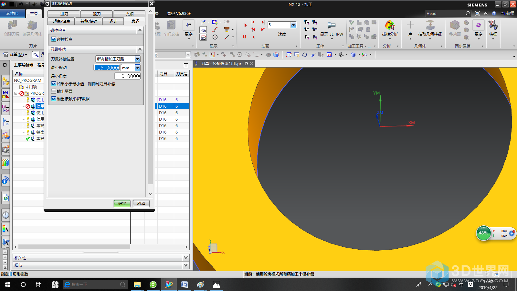Image resolution: width=517 pixels, height=291 pixels.
Task: Click the Minimum Angle (最小角度) input field
Action: point(128,76)
